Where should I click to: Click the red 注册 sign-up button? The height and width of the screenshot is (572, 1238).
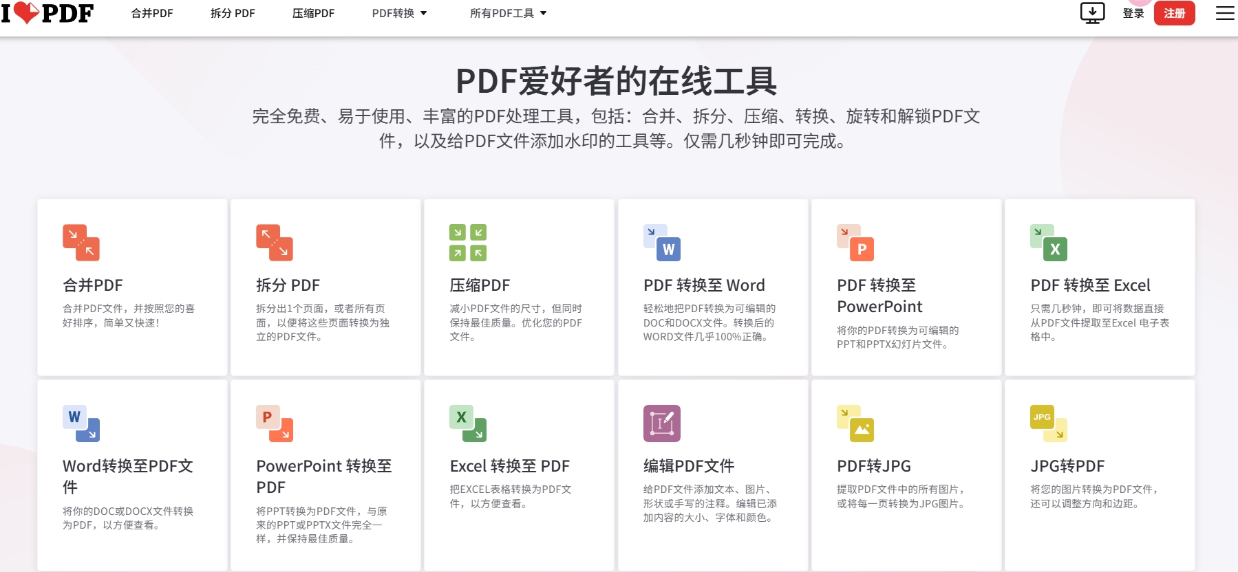coord(1175,13)
